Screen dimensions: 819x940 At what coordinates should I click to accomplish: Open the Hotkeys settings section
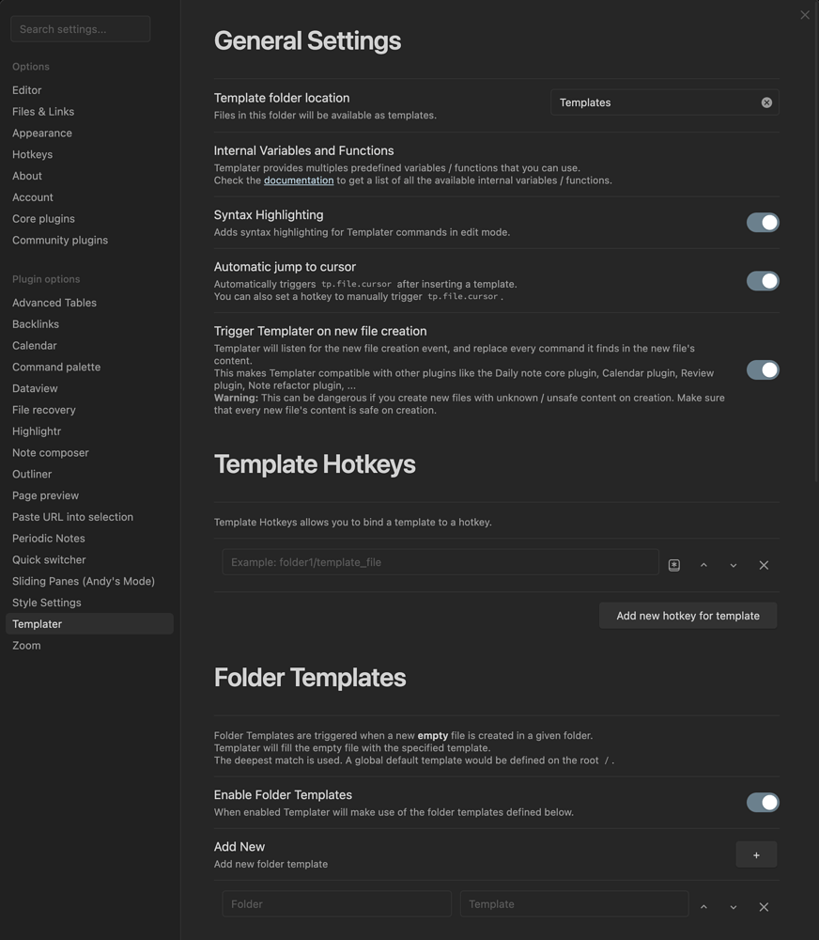point(32,154)
